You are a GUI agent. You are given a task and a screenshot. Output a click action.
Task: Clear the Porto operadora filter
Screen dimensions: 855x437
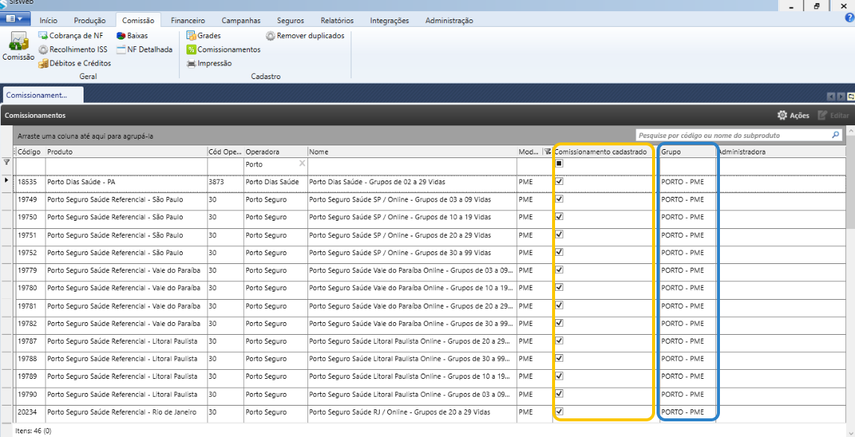302,163
